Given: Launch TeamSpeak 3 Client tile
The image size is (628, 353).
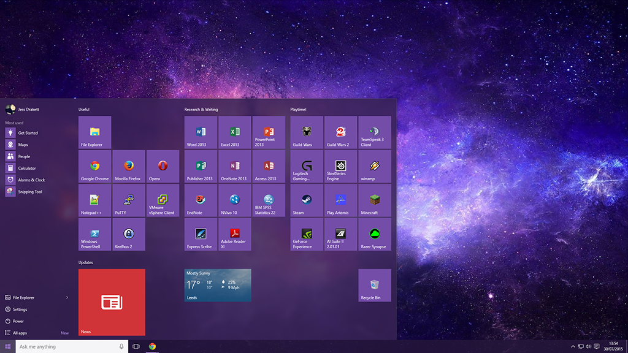Looking at the screenshot, I should (x=375, y=132).
